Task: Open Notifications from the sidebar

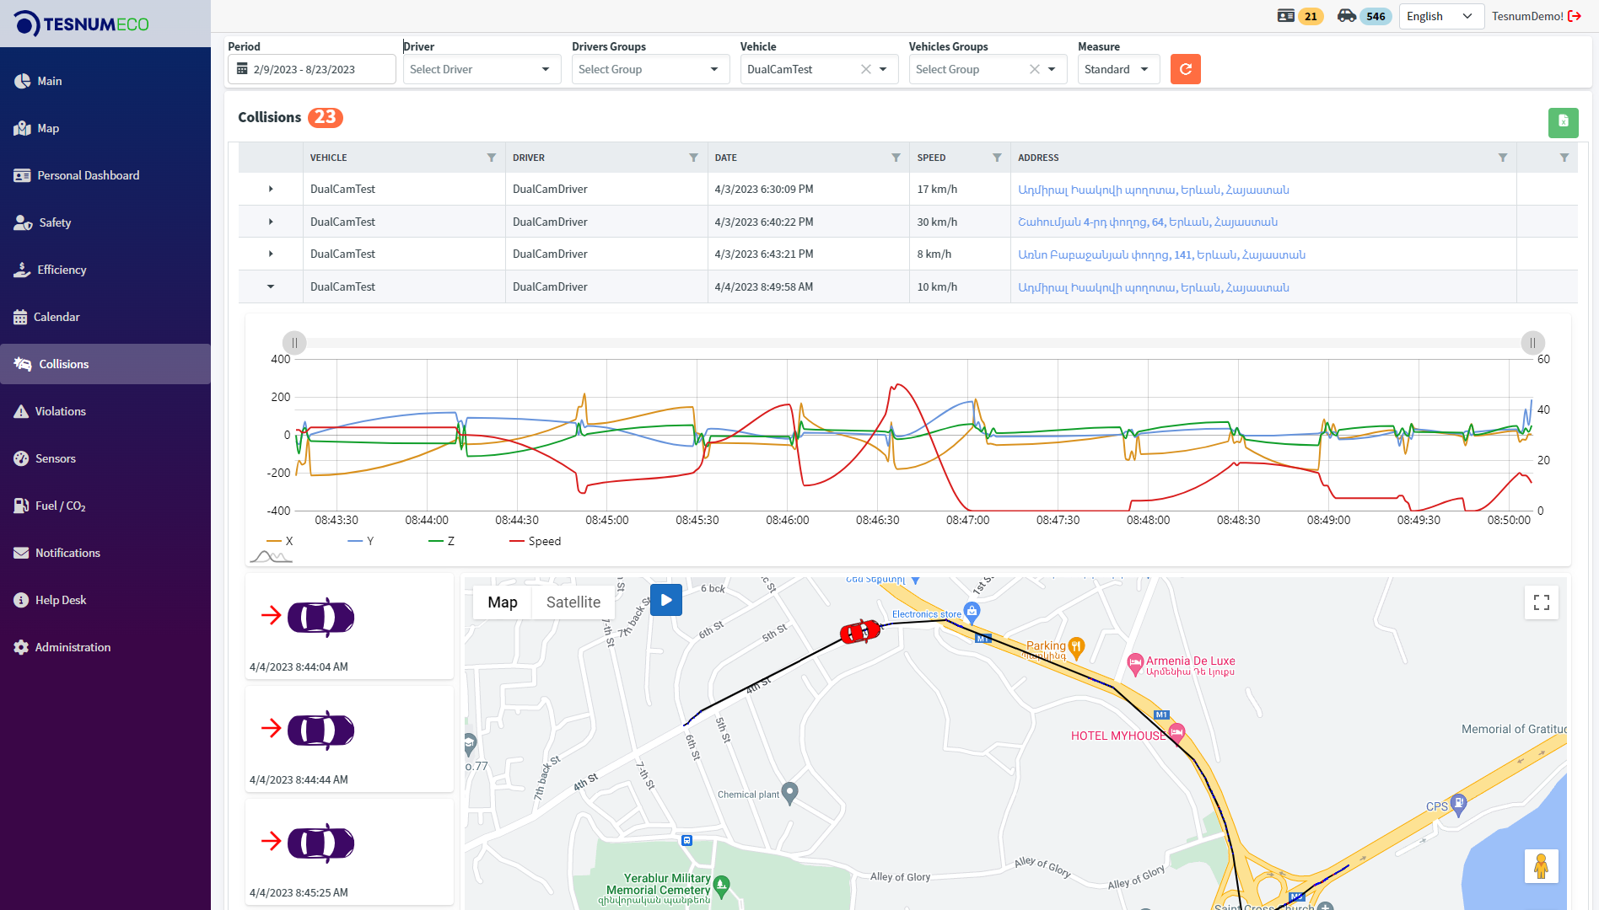Action: tap(67, 553)
